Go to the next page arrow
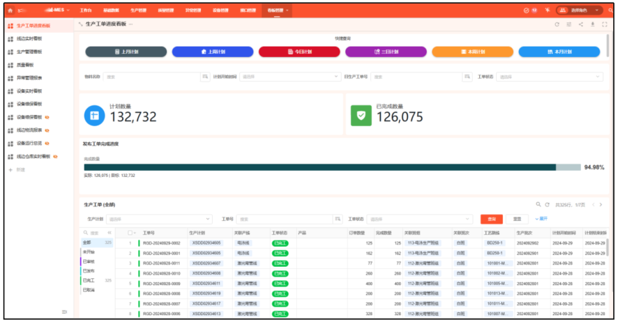This screenshot has height=322, width=618. click(601, 205)
